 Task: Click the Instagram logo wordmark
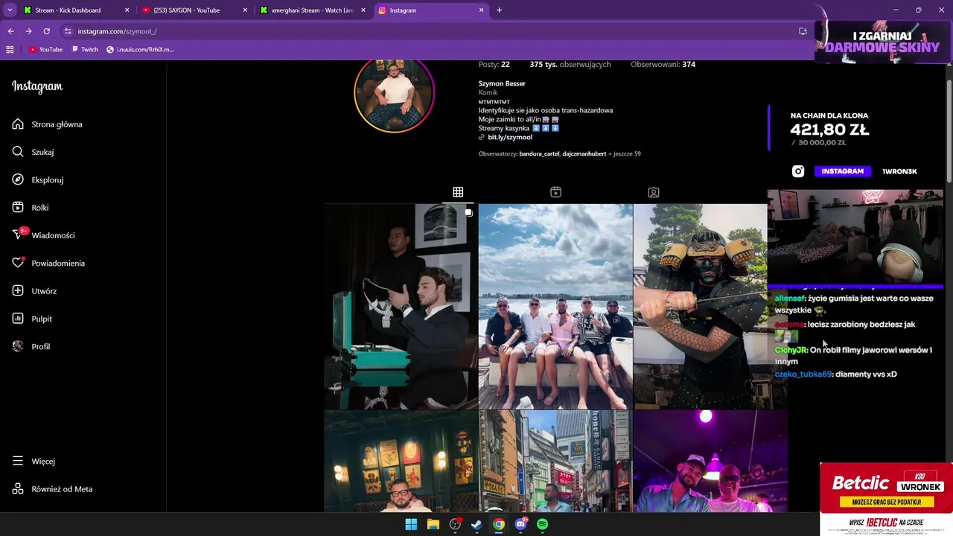(37, 86)
